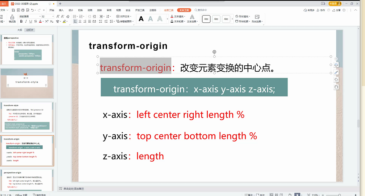Expand the numbered list dropdown
The width and height of the screenshot is (365, 196).
click(x=83, y=16)
